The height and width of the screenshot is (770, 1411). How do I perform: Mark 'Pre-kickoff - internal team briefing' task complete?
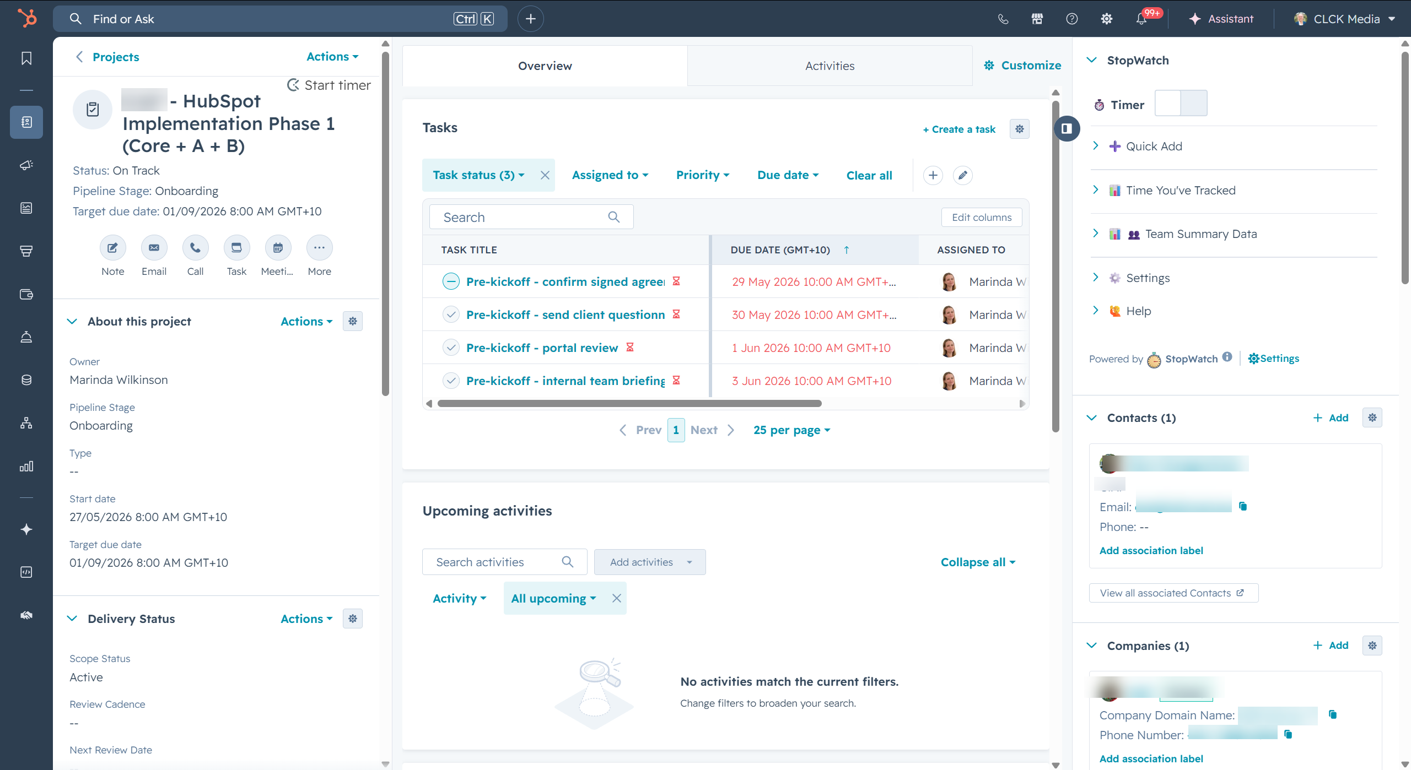click(451, 381)
